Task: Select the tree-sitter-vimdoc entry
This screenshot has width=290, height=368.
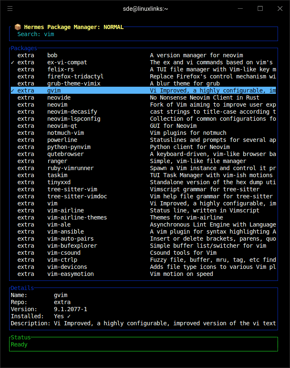Action: pos(77,196)
